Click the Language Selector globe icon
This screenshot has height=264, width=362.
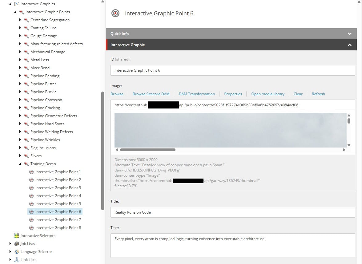tap(17, 252)
